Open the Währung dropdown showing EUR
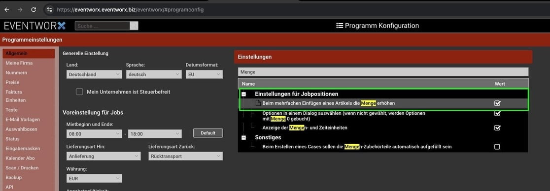The width and height of the screenshot is (550, 191). coord(94,178)
